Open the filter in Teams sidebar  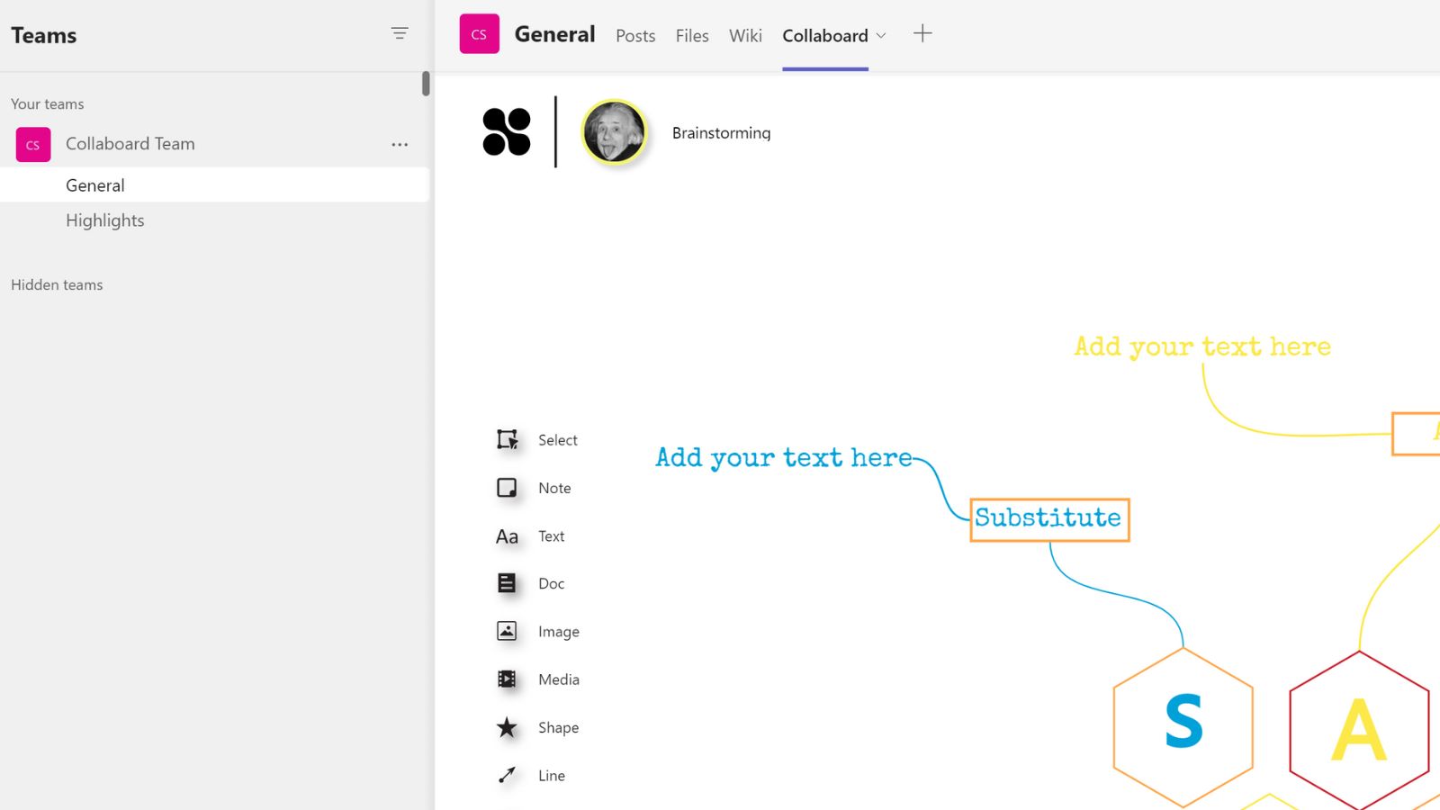[x=400, y=32]
